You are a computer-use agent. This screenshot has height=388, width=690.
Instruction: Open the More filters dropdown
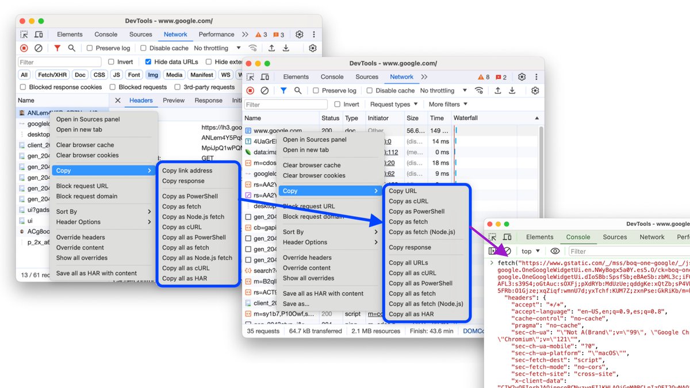[448, 105]
